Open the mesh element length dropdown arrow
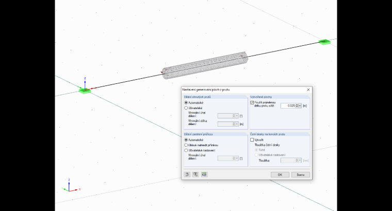This screenshot has width=392, height=211. tap(300, 105)
